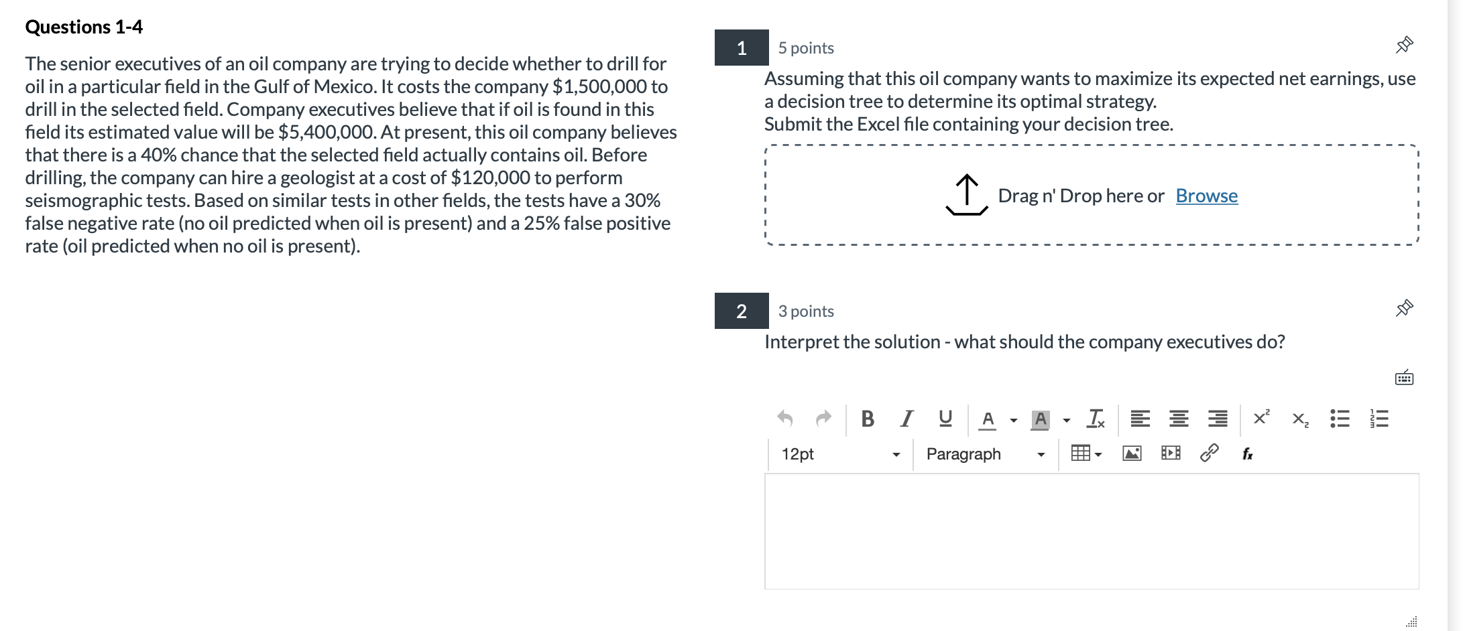Click the Redo icon in the editor toolbar
Image resolution: width=1463 pixels, height=631 pixels.
coord(823,419)
